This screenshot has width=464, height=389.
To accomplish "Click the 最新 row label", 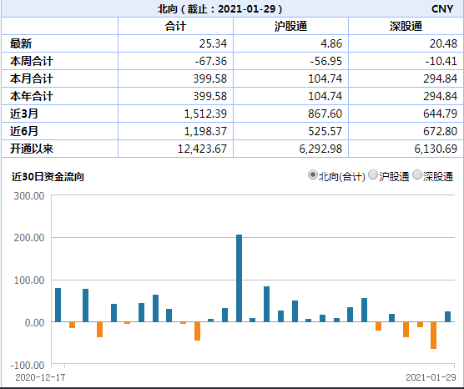I will (21, 43).
